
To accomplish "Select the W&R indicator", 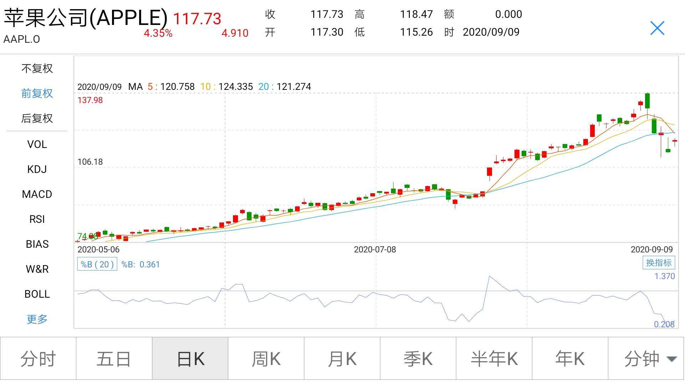I will [37, 269].
